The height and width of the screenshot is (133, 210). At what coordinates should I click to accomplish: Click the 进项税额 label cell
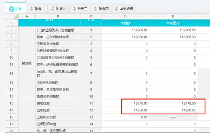(x=58, y=110)
